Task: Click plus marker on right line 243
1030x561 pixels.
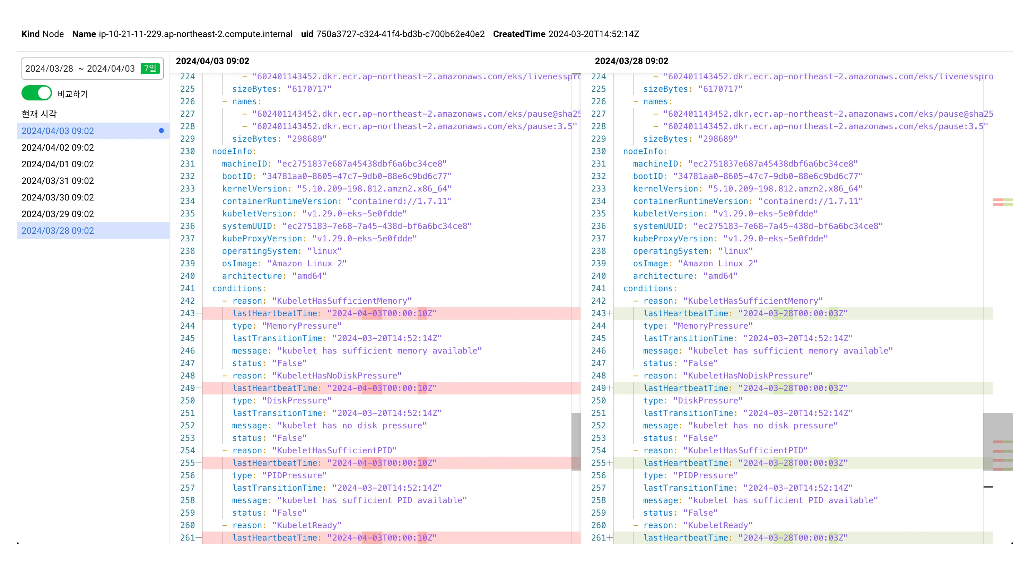Action: (x=610, y=314)
